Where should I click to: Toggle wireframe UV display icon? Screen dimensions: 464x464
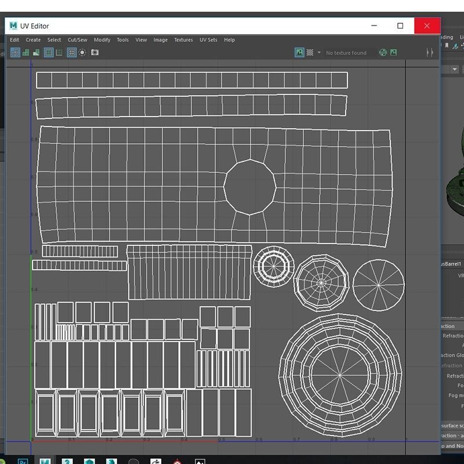[16, 53]
